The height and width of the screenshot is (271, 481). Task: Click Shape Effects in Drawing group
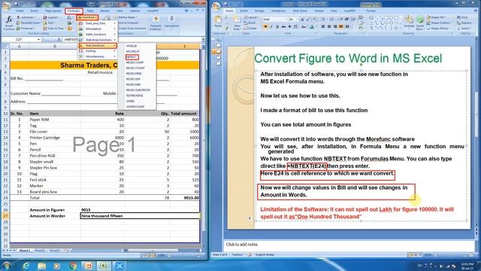[439, 29]
